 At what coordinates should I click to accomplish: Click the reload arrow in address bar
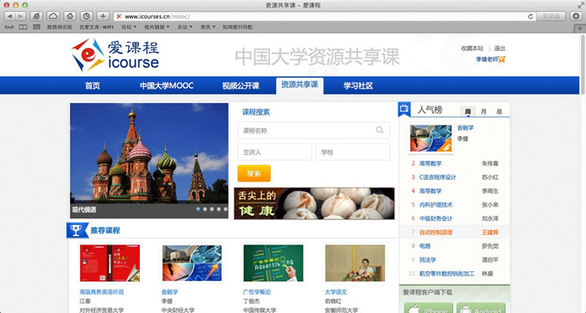pos(530,17)
